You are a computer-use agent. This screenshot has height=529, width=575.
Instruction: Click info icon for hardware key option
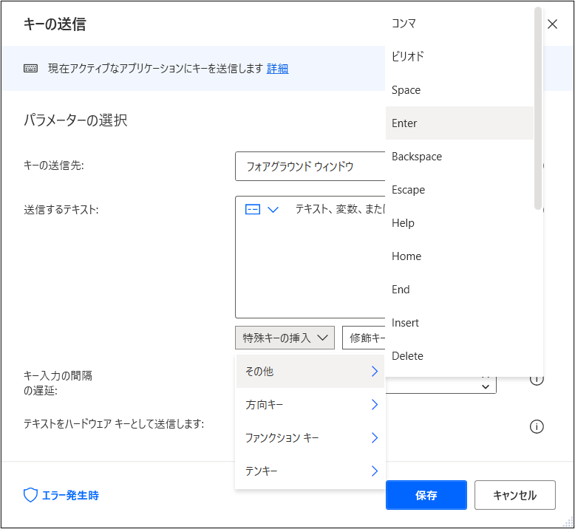(x=537, y=426)
